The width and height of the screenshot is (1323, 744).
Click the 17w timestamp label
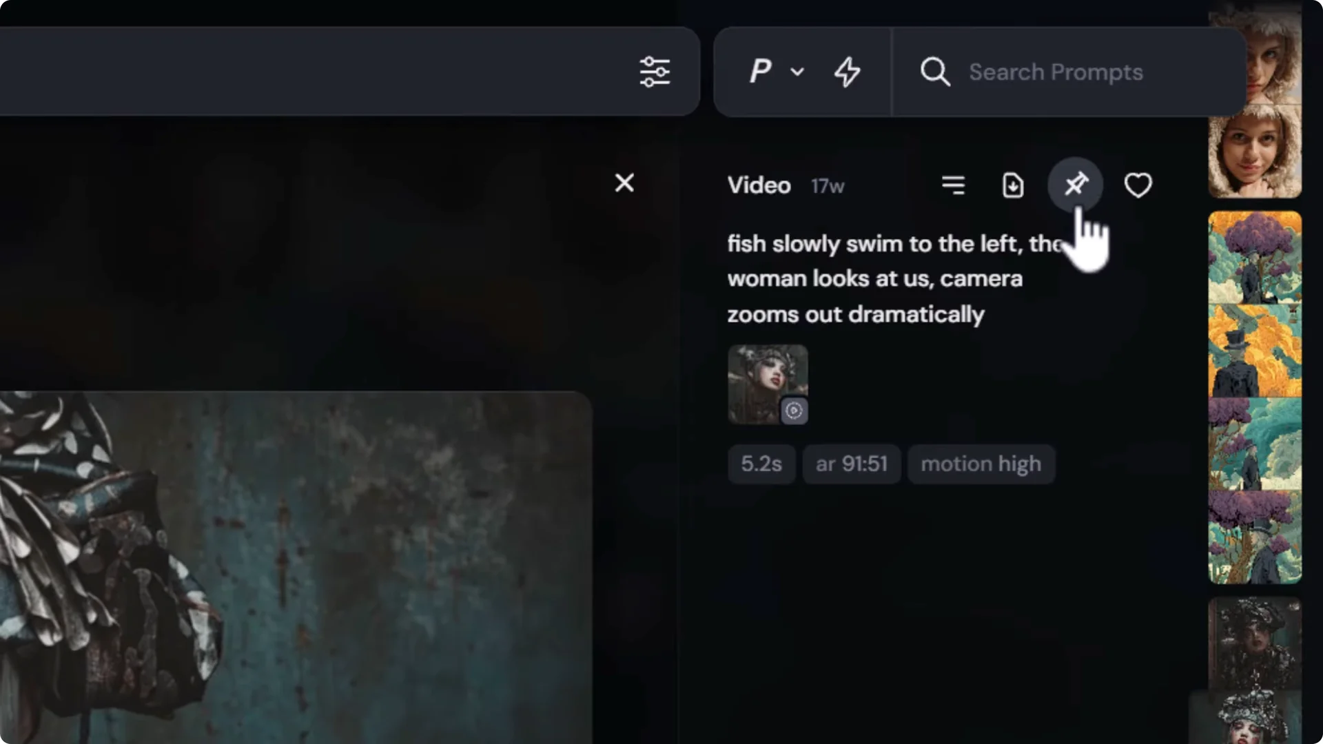[828, 186]
